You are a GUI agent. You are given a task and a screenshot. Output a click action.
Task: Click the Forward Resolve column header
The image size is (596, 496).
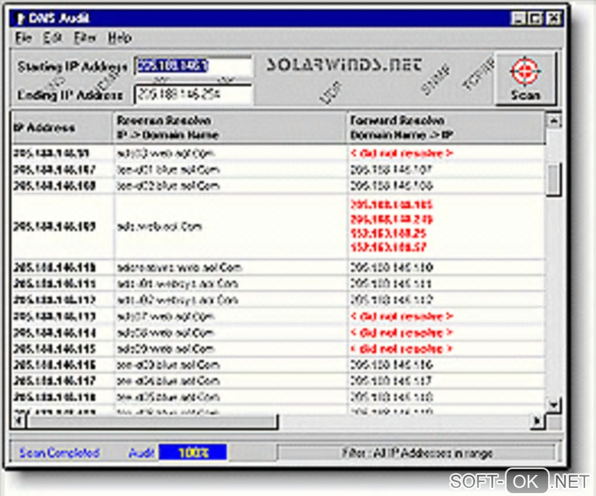click(x=446, y=127)
